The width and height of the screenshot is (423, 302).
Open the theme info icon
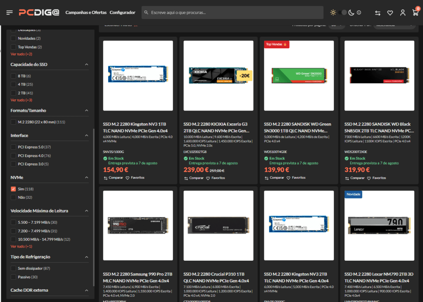tap(359, 12)
